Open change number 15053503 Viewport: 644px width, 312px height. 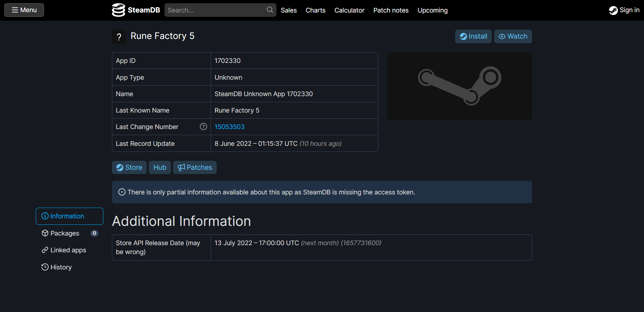230,127
